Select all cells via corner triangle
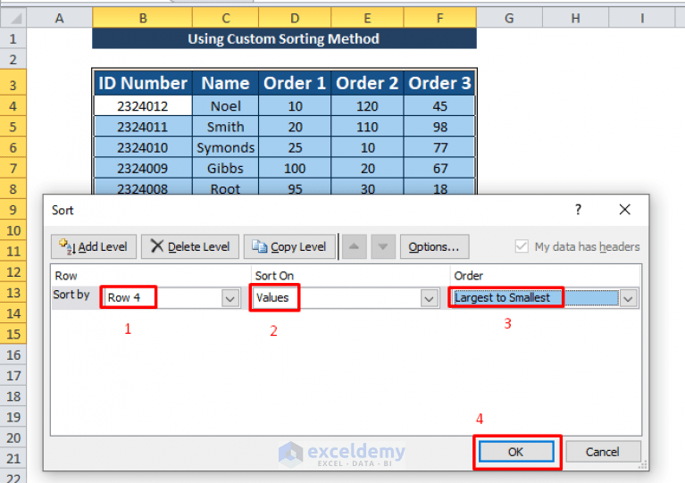 13,18
